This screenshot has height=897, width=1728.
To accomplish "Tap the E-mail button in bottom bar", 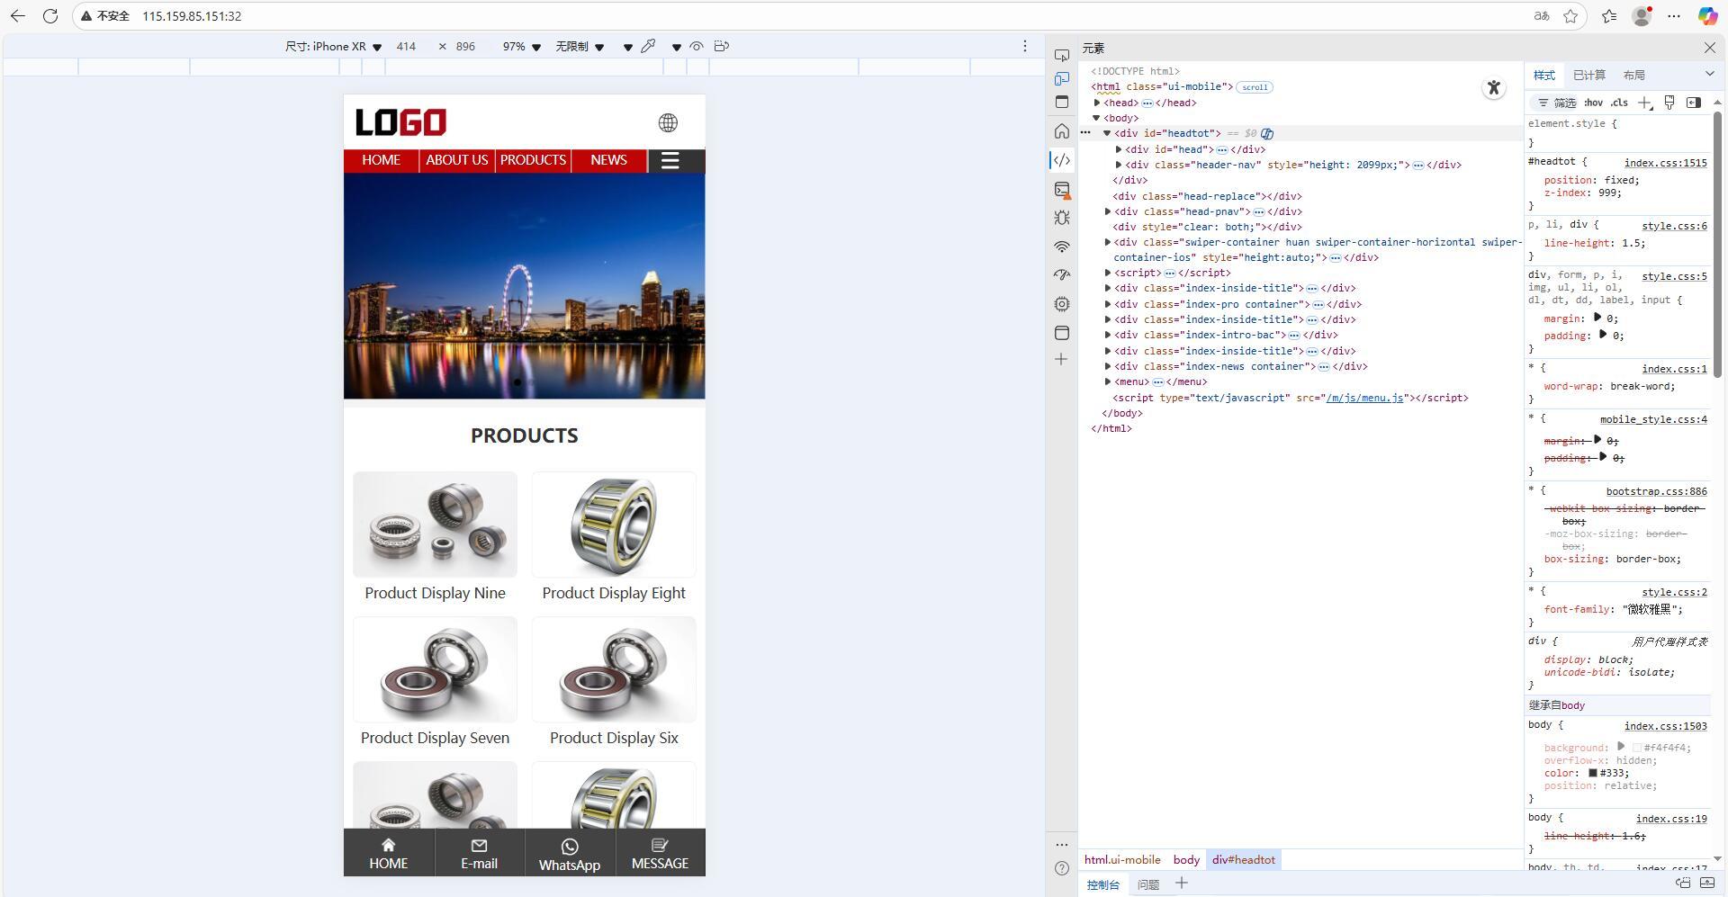I will point(479,854).
